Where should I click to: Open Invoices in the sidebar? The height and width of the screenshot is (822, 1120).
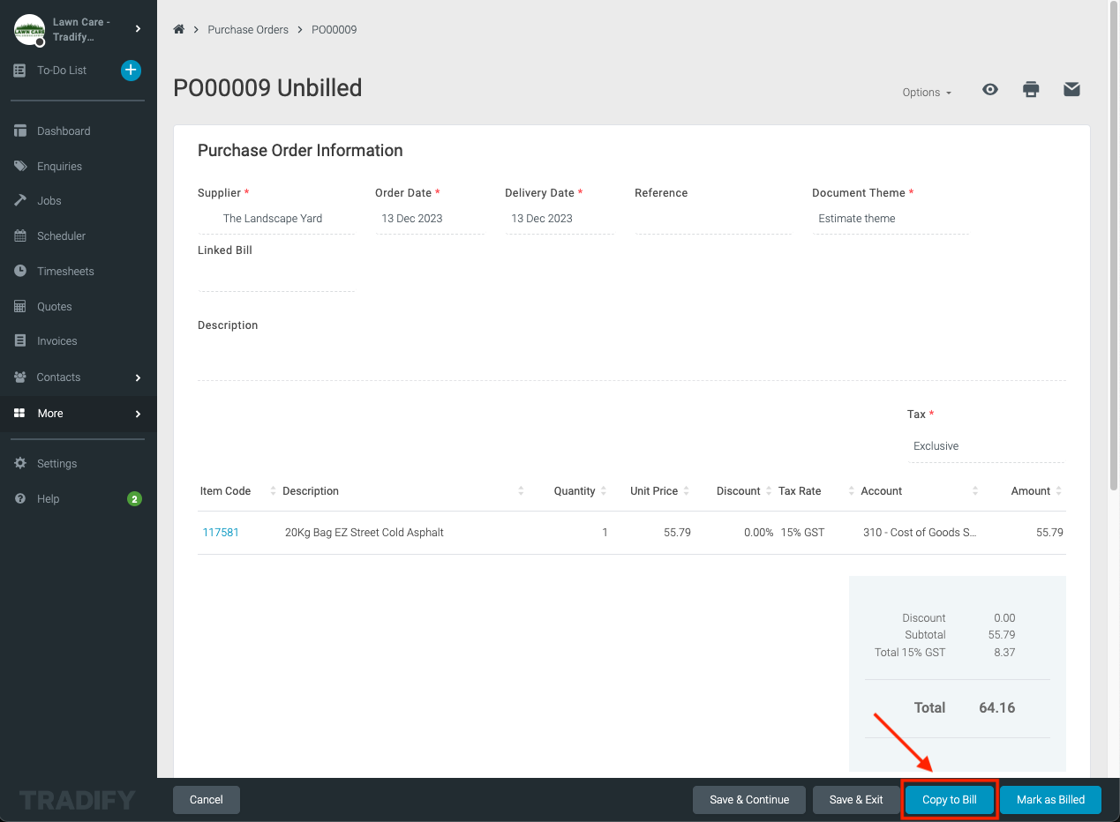[57, 341]
